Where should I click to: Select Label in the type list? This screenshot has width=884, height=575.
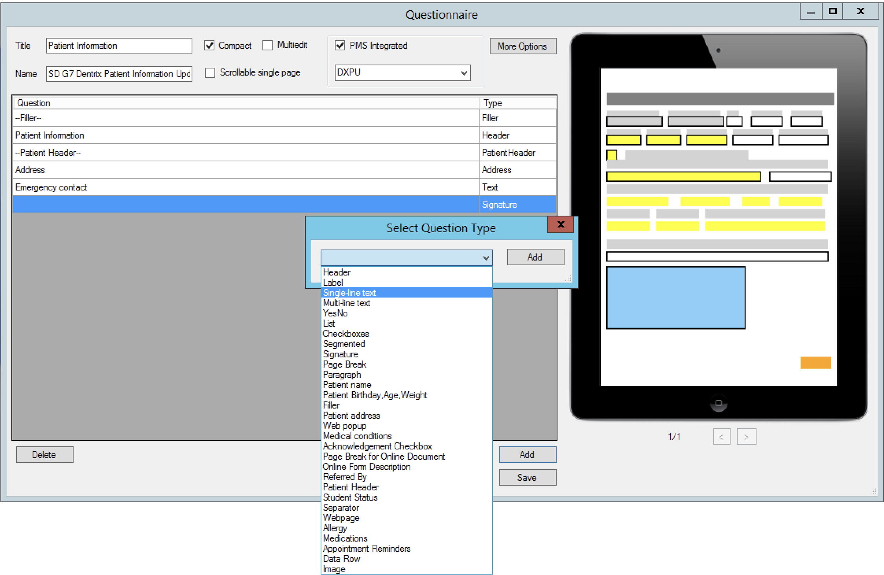tap(406, 283)
